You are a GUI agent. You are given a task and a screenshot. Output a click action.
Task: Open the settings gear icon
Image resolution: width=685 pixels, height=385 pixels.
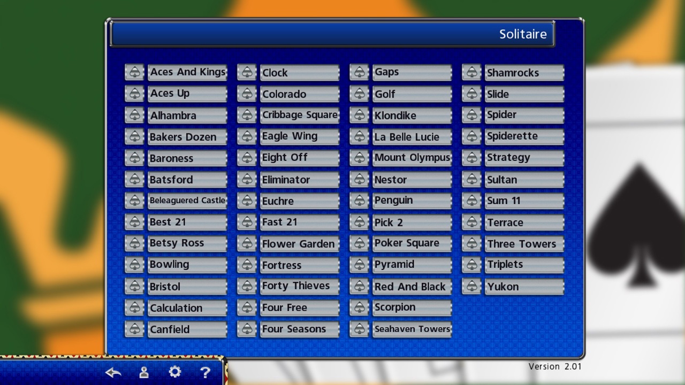pyautogui.click(x=174, y=372)
